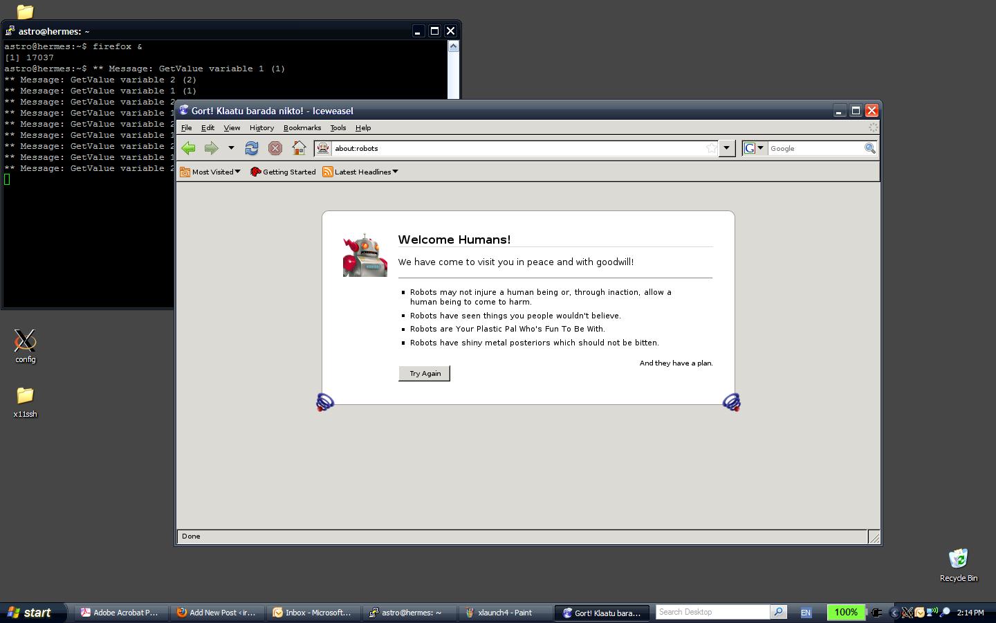Go to the Home page
Image resolution: width=996 pixels, height=623 pixels.
click(x=299, y=148)
